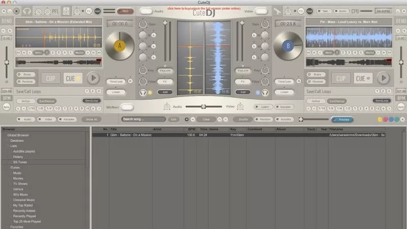The image size is (407, 229).
Task: Click the red REC record button
Action: coord(125,11)
